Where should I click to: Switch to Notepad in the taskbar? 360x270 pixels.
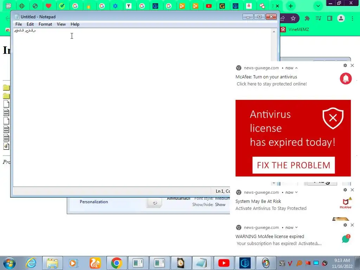(202, 263)
